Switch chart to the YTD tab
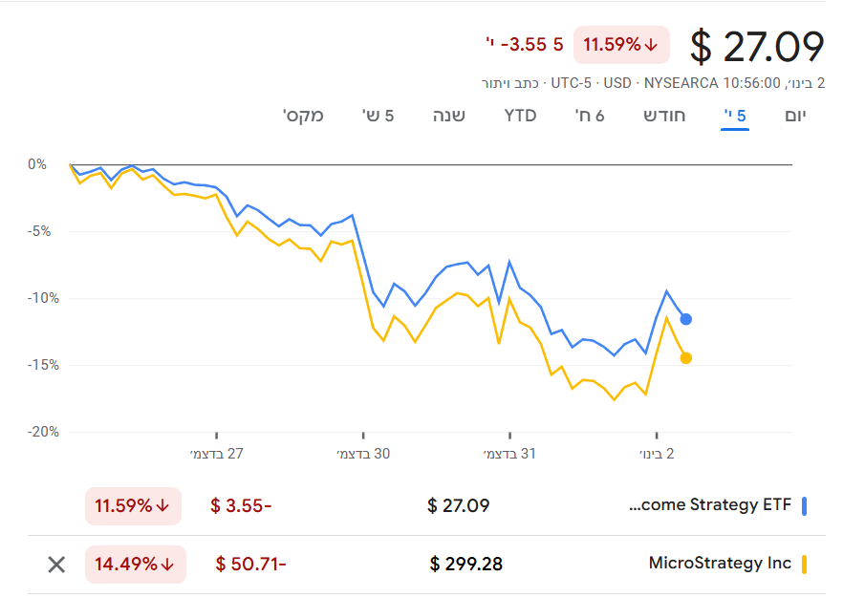 pyautogui.click(x=520, y=116)
